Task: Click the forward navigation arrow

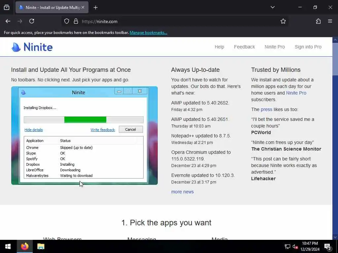Action: point(20,21)
